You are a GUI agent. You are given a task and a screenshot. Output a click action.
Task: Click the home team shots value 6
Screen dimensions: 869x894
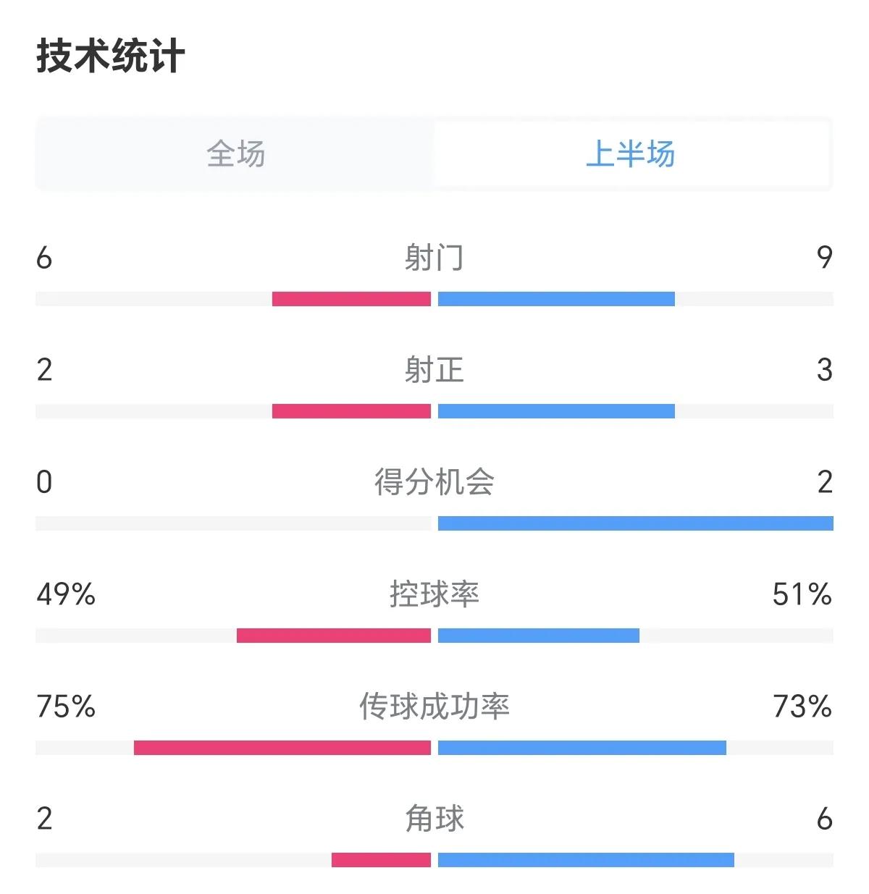(43, 258)
